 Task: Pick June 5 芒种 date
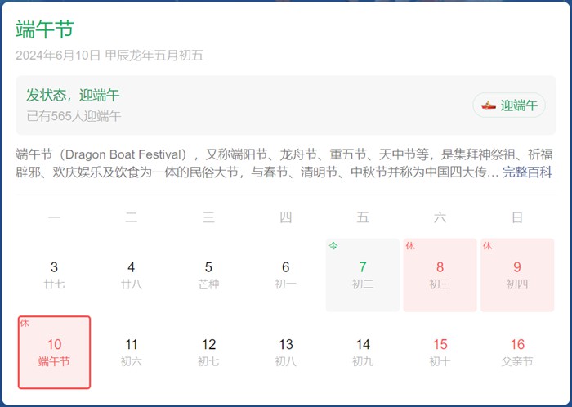pos(208,275)
